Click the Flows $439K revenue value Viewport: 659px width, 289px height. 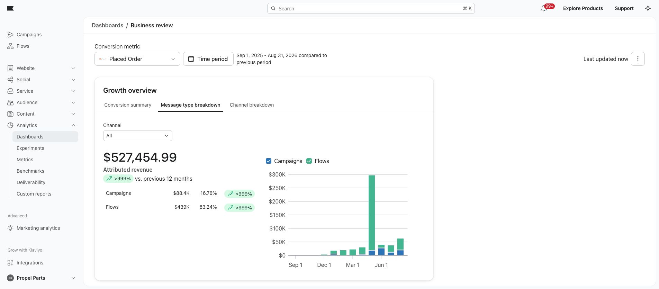coord(182,207)
